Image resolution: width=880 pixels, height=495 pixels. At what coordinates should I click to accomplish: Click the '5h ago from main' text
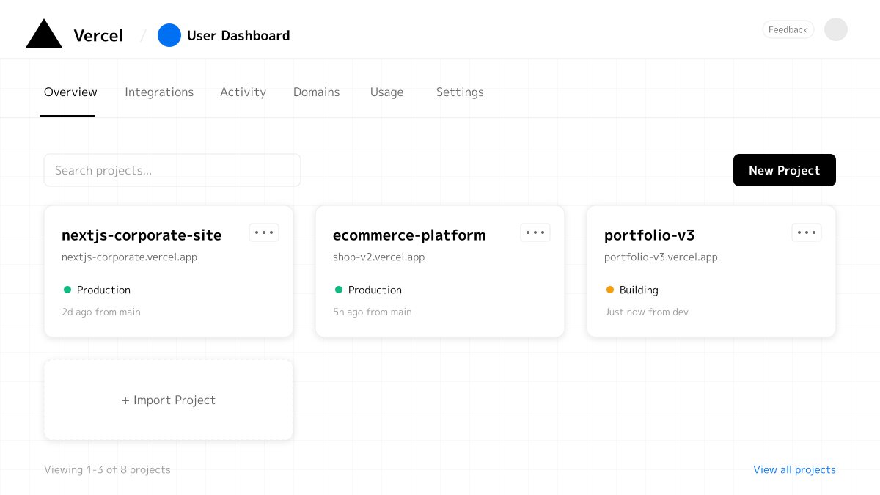(x=373, y=312)
